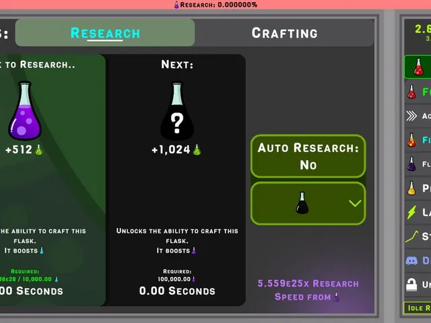Screen dimensions: 431x323
Task: Expand the flask selection dropdown chevron
Action: click(x=355, y=203)
